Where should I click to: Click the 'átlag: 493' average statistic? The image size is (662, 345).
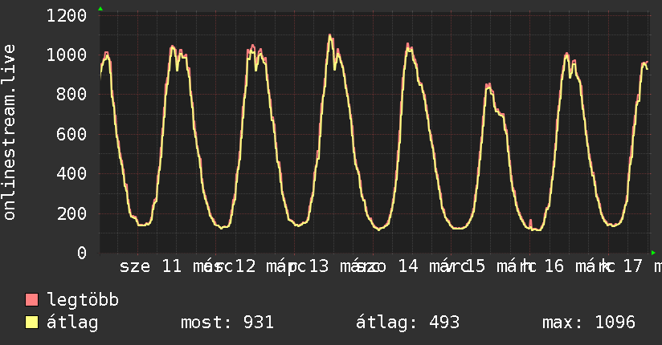[x=407, y=323]
